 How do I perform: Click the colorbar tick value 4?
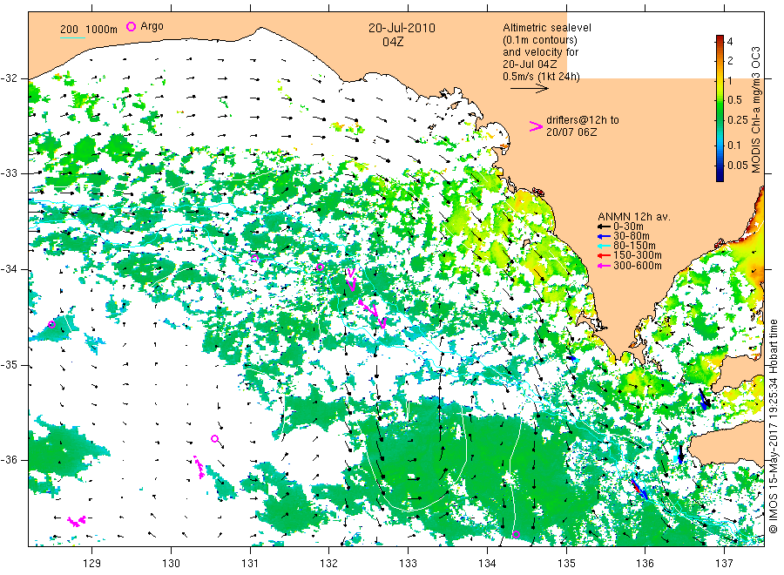point(730,42)
